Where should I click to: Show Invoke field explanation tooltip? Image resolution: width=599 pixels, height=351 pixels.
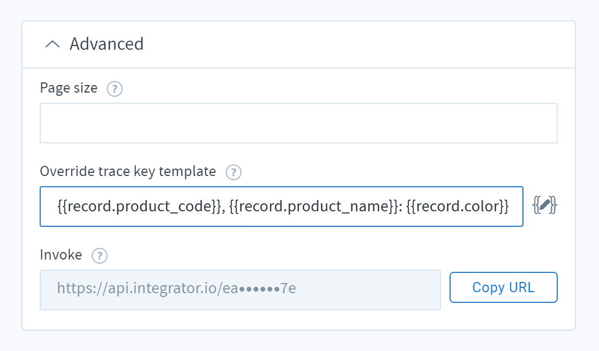pos(99,256)
